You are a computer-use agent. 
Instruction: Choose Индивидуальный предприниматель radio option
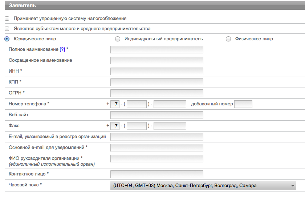point(118,39)
